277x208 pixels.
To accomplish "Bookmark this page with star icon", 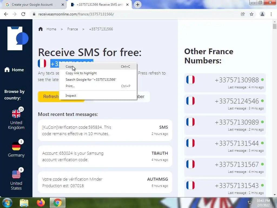I will pos(252,14).
